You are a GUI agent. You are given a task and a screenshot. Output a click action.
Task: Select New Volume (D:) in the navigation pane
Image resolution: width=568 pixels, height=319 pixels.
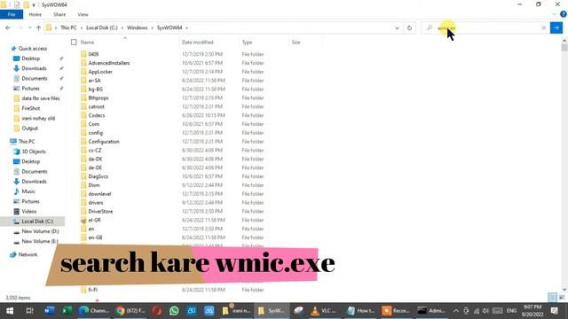click(x=40, y=231)
